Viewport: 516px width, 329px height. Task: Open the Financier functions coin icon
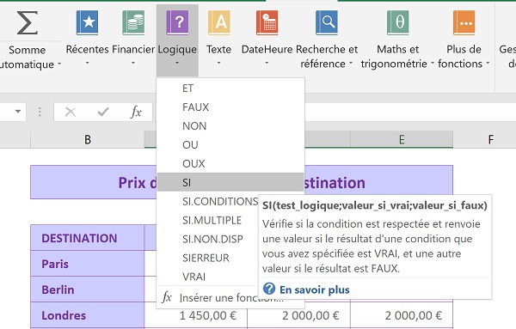(x=133, y=22)
